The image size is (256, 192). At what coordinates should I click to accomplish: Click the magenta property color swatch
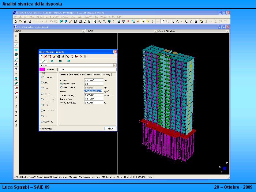(x=42, y=69)
